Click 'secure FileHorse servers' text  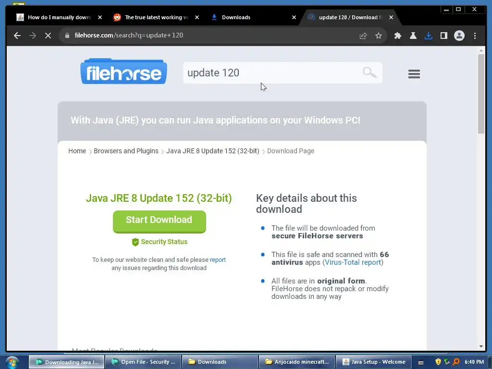(x=317, y=236)
